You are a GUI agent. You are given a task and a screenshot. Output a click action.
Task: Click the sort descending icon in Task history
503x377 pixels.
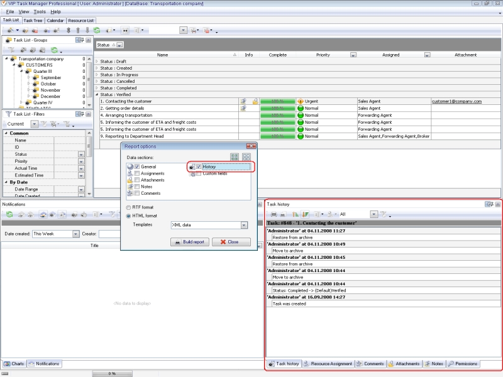tap(305, 214)
